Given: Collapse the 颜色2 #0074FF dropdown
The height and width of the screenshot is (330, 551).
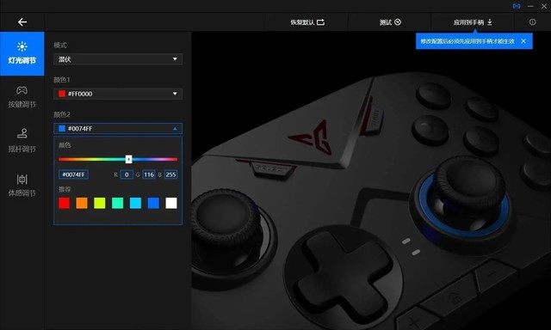Looking at the screenshot, I should pyautogui.click(x=118, y=128).
